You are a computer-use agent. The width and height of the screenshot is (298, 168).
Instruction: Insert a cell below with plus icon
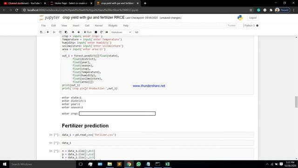(47, 32)
